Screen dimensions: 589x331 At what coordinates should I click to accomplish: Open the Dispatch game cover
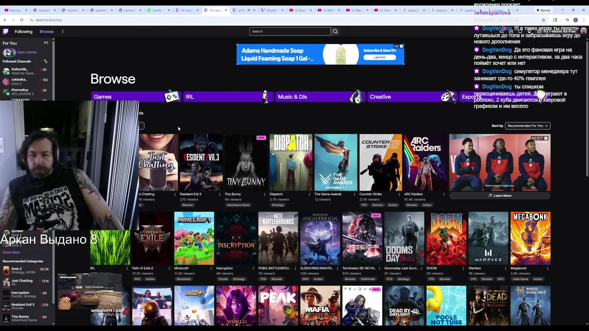point(290,162)
